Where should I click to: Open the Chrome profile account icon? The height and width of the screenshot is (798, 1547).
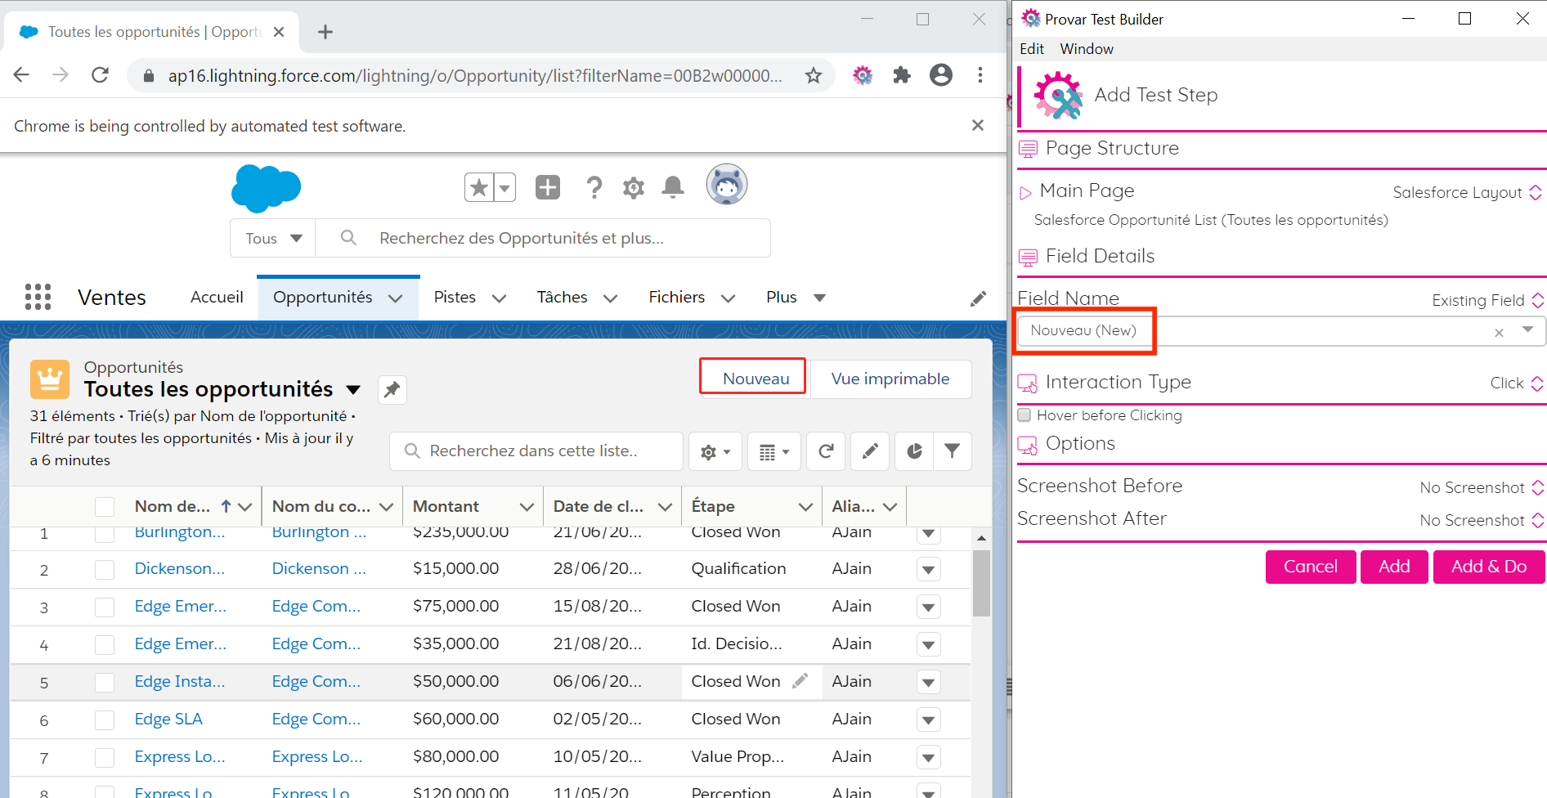(941, 75)
